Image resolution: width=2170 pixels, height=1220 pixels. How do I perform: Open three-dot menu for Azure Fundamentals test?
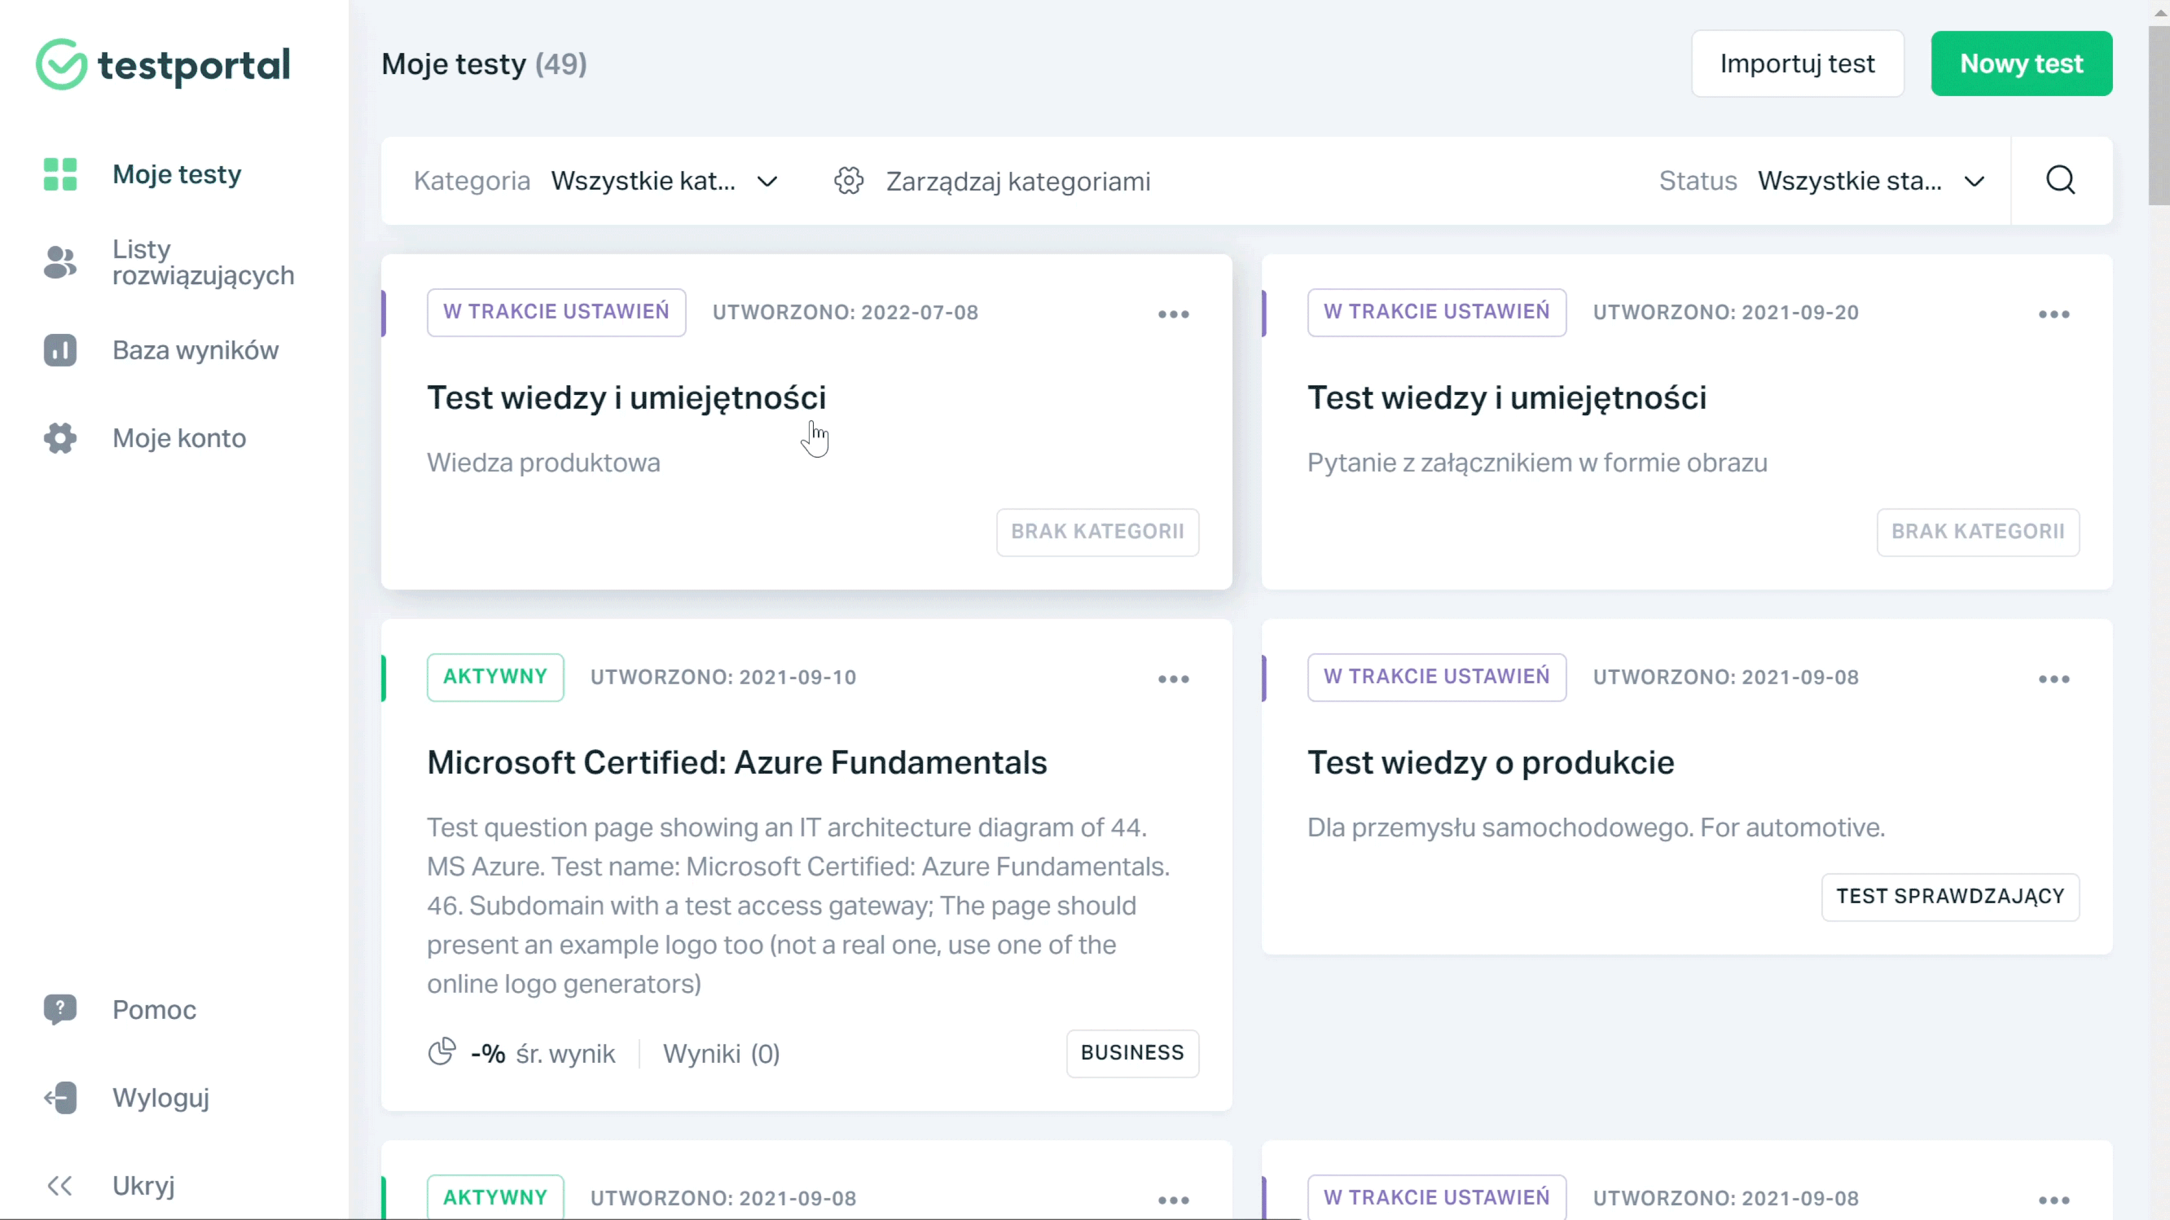tap(1174, 678)
